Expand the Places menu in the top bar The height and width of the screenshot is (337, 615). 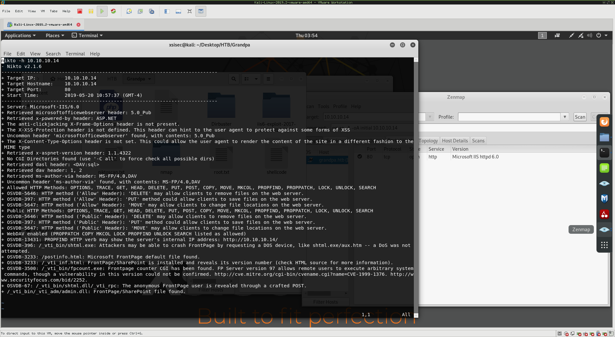click(55, 36)
